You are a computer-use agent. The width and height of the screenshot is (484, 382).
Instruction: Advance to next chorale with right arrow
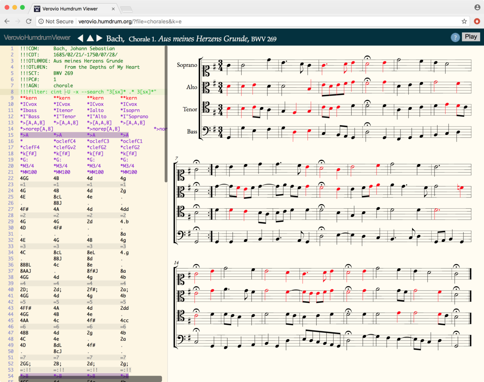(x=99, y=38)
